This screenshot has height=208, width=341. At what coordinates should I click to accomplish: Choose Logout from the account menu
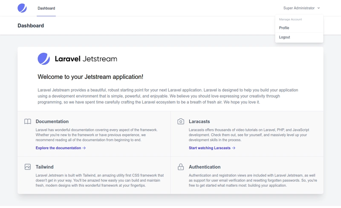[x=284, y=37]
